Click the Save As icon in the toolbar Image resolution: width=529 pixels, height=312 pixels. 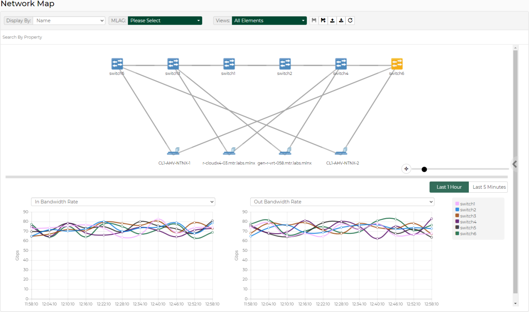click(323, 20)
